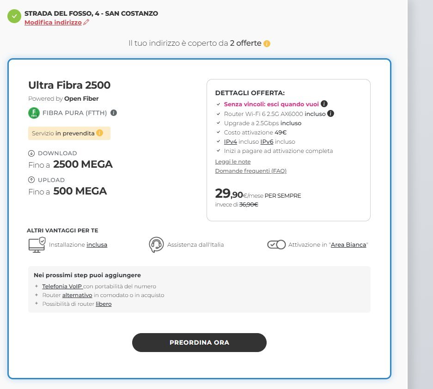Click the pencil edit icon next to address
This screenshot has width=433, height=389.
[86, 23]
